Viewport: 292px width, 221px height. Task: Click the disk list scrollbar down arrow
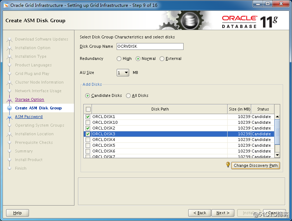click(x=277, y=155)
